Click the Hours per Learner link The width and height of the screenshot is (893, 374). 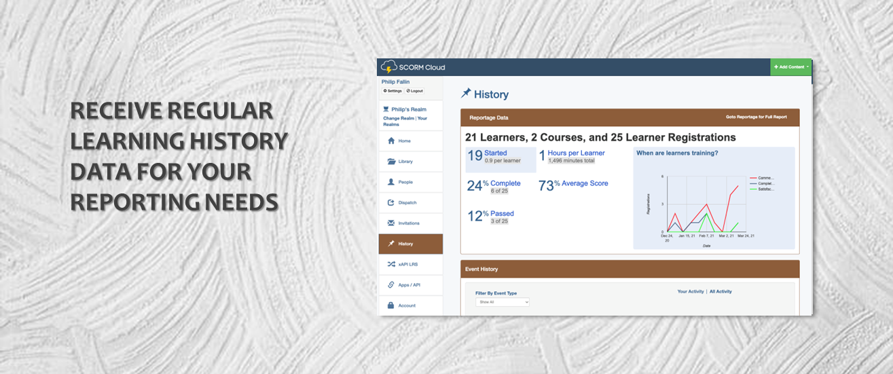click(x=577, y=153)
